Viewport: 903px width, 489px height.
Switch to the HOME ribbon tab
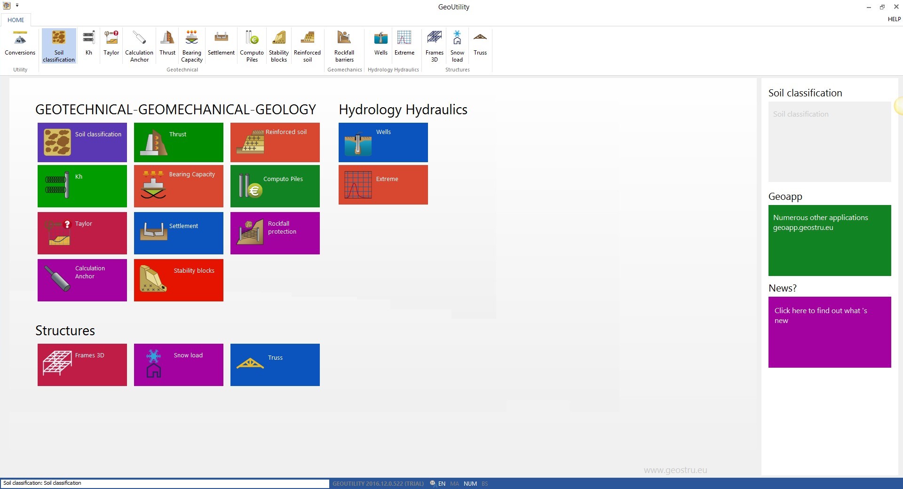[x=16, y=20]
